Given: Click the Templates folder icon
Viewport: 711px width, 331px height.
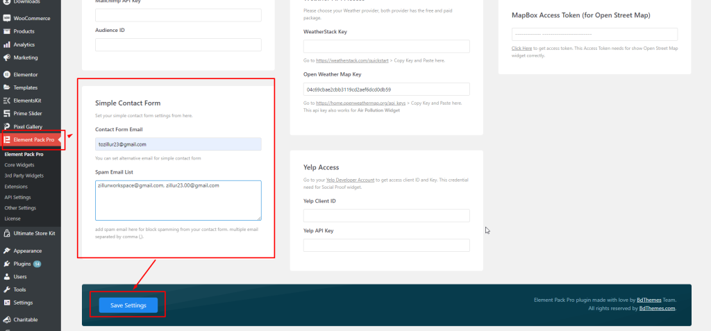Looking at the screenshot, I should (7, 87).
